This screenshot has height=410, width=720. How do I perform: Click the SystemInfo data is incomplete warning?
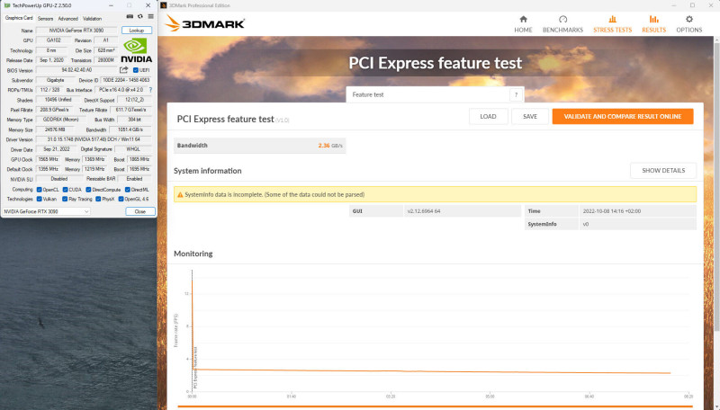point(435,194)
